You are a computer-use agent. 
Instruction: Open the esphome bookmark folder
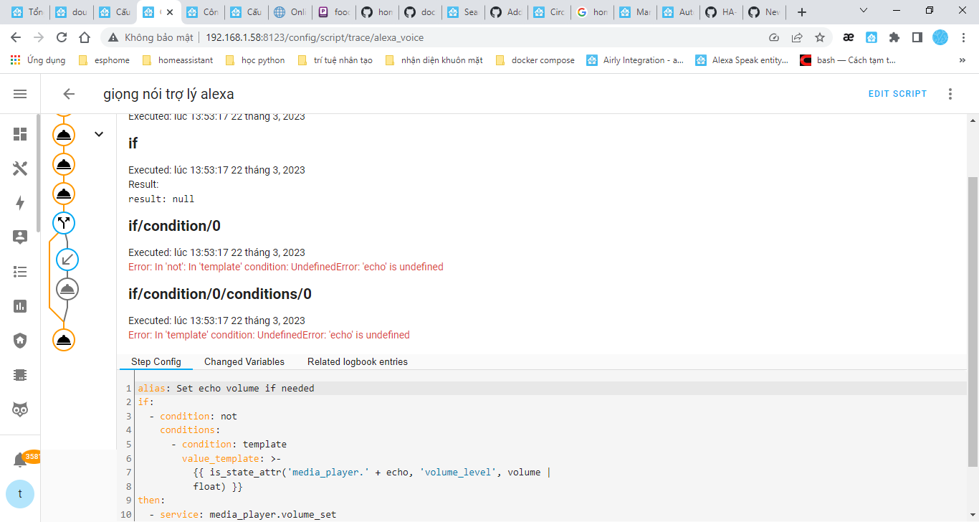pyautogui.click(x=105, y=60)
